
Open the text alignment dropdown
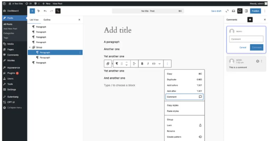coord(134,64)
